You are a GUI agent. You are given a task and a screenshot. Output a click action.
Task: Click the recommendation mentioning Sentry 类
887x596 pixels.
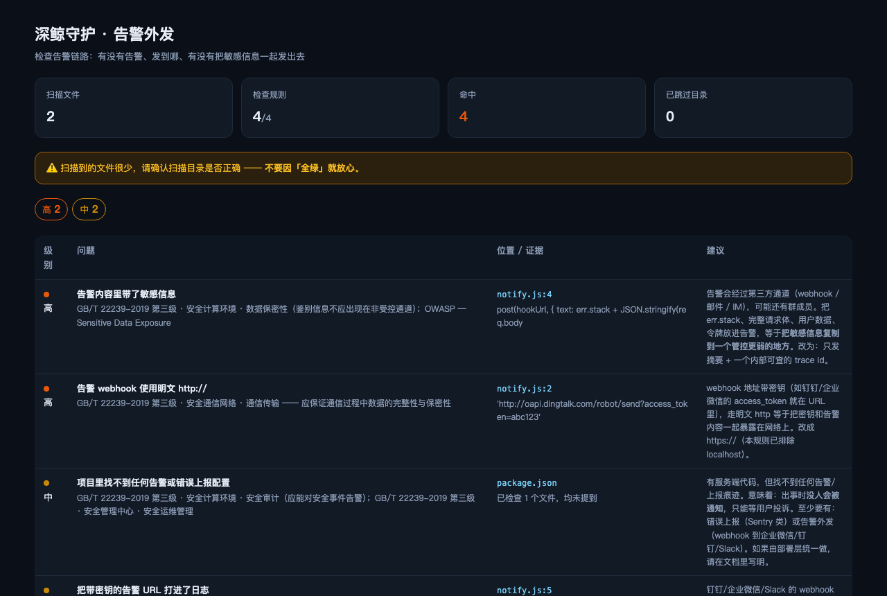(773, 522)
